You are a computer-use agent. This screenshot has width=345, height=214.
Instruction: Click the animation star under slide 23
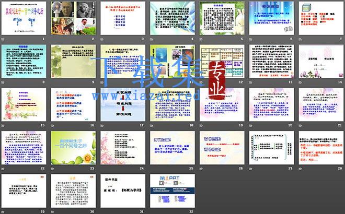52,169
